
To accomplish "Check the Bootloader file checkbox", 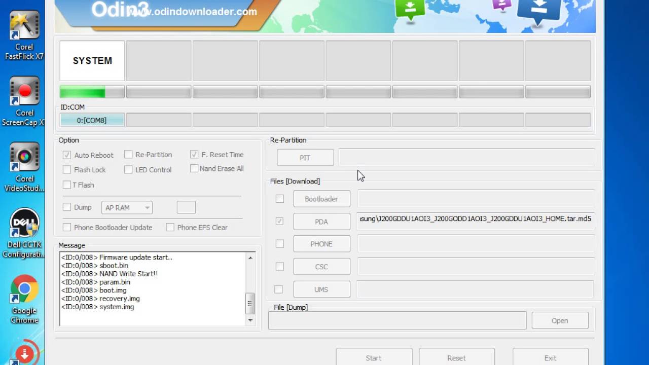I will 280,199.
